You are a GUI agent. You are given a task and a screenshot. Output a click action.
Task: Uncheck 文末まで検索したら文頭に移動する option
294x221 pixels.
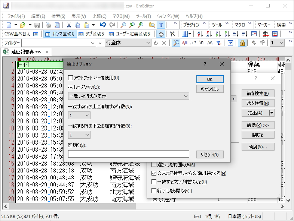click(x=154, y=173)
